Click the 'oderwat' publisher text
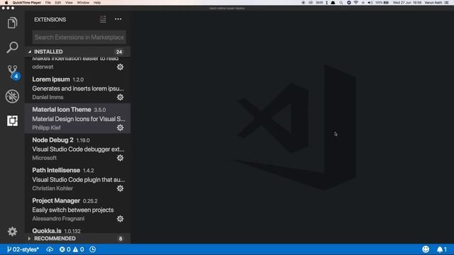The image size is (454, 255). [x=43, y=67]
